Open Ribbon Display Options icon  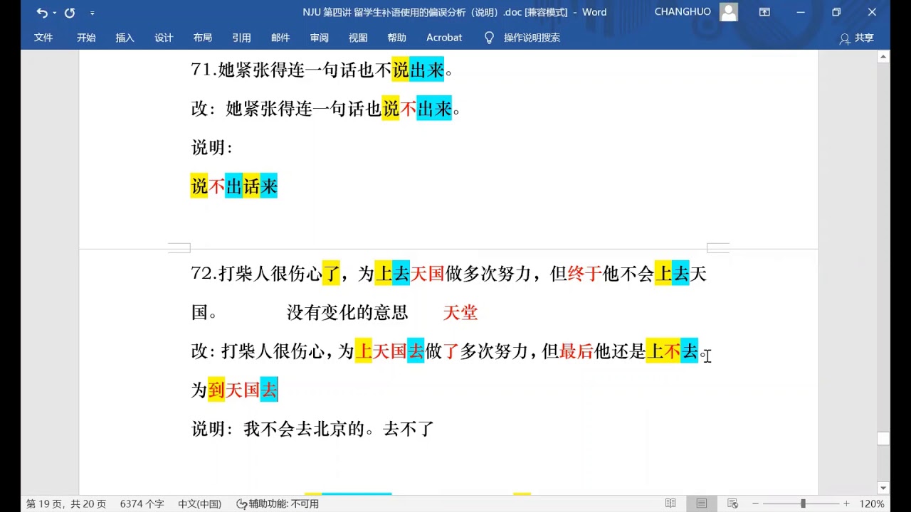click(x=764, y=12)
